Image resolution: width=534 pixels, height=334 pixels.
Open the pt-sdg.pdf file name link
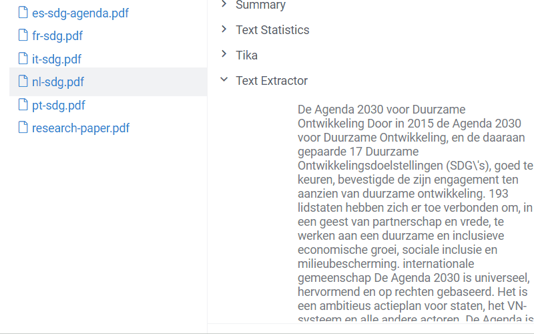[x=59, y=106]
